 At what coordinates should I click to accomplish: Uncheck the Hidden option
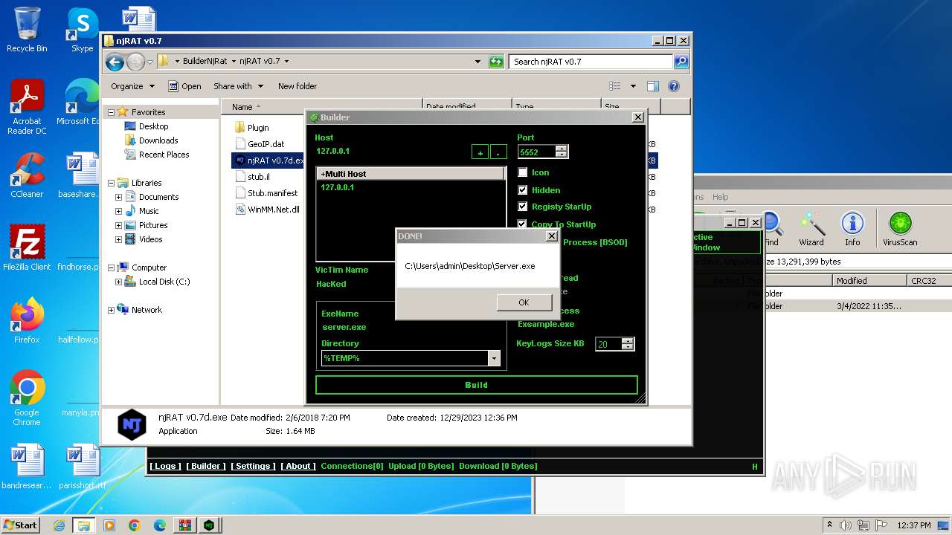click(x=523, y=190)
